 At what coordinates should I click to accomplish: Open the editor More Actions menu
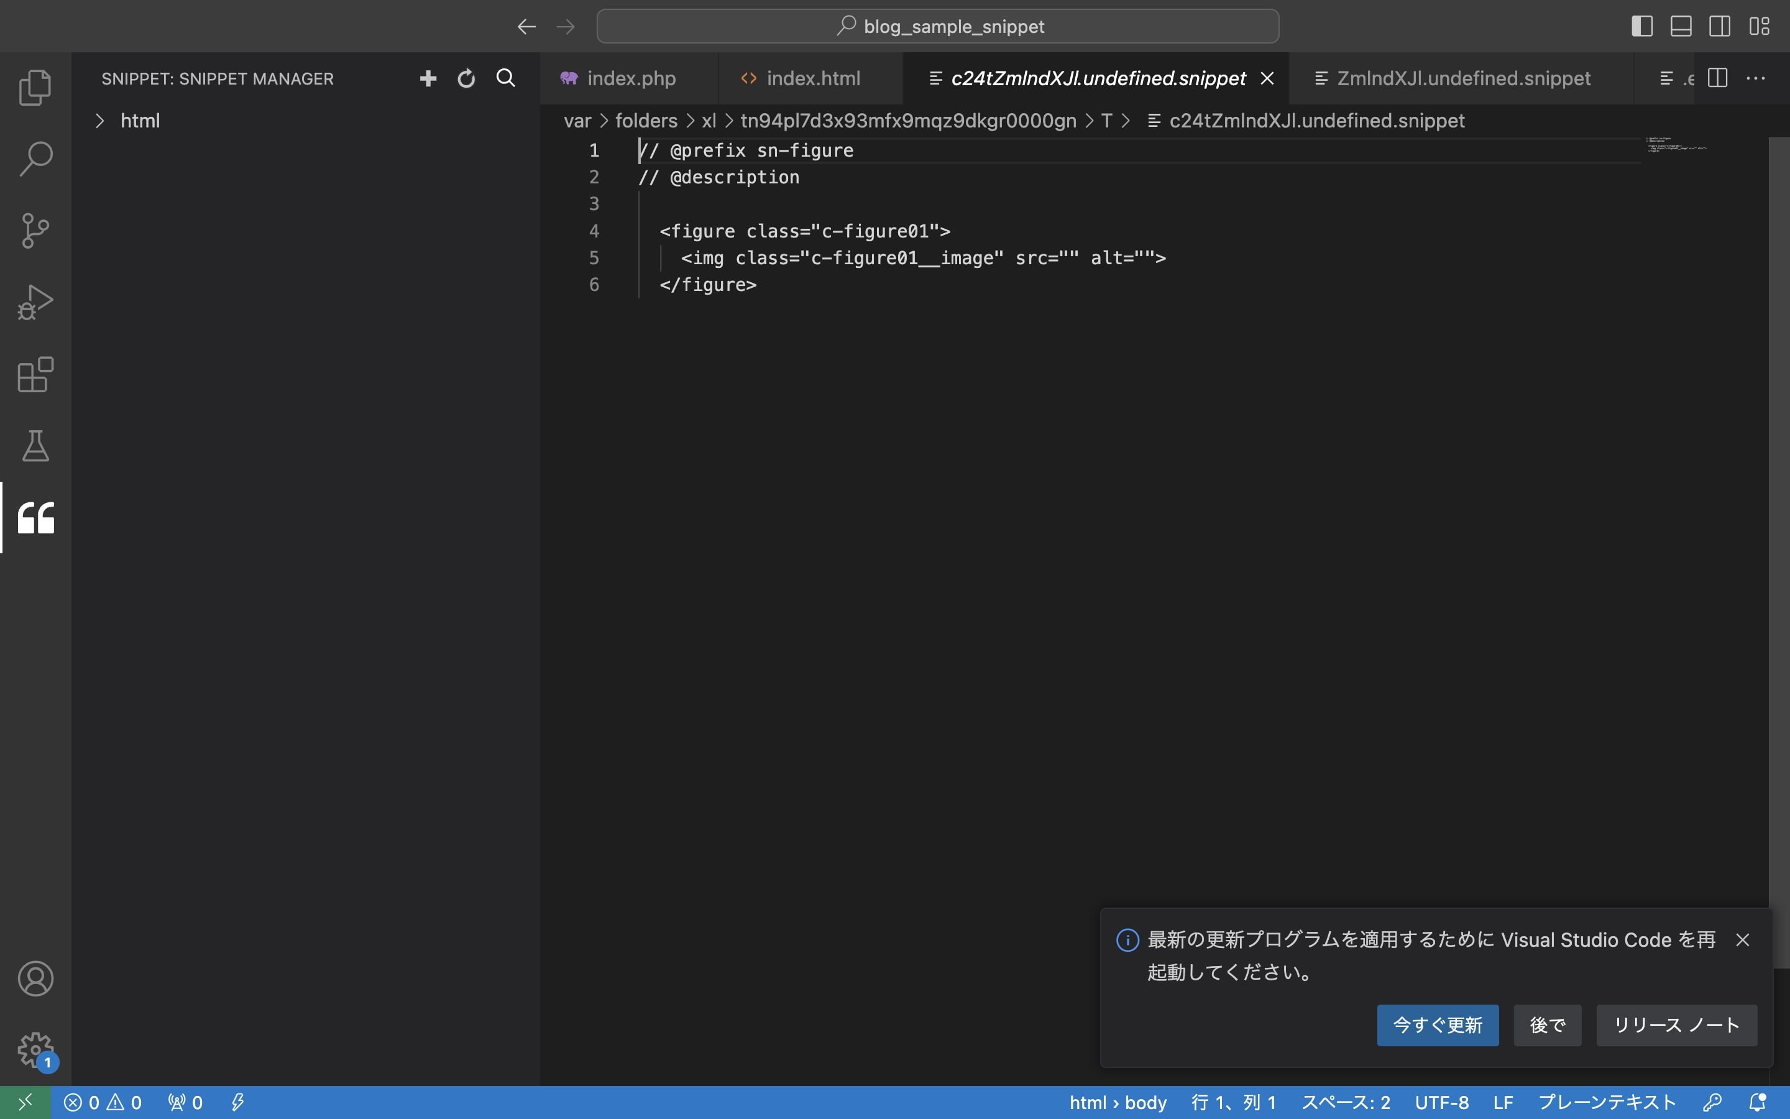(x=1755, y=78)
